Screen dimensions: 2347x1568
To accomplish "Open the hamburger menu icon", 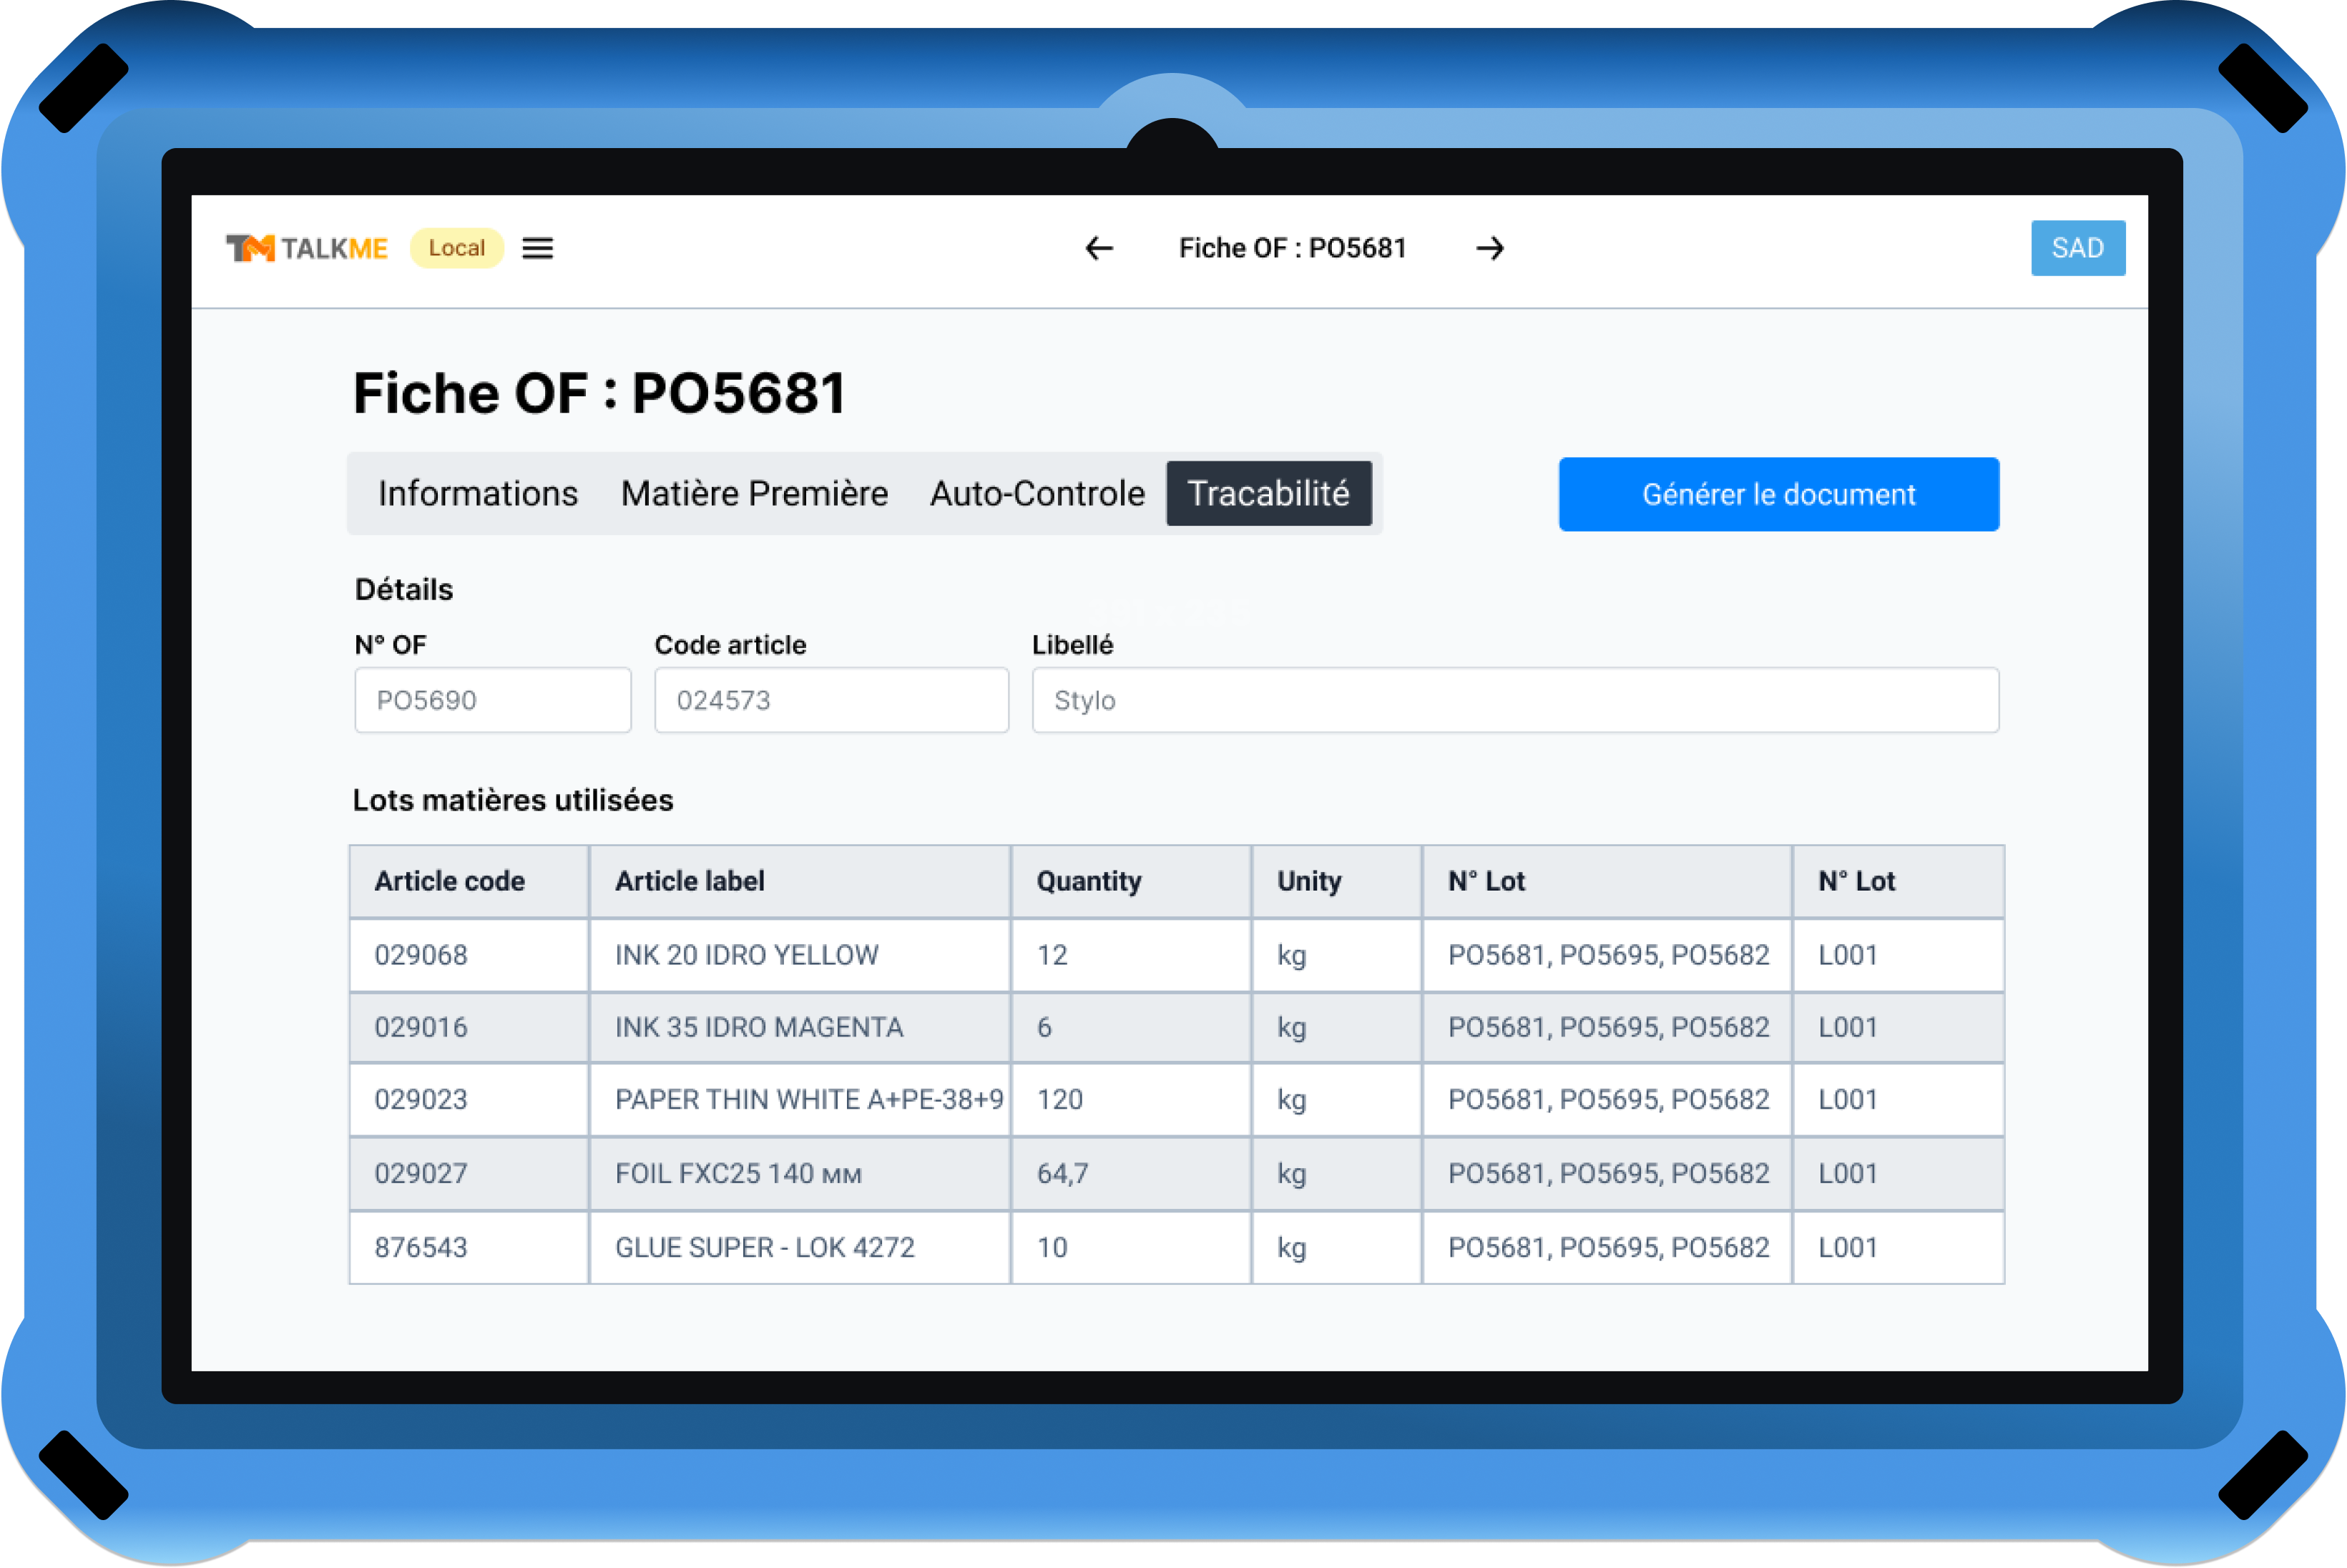I will (x=537, y=248).
